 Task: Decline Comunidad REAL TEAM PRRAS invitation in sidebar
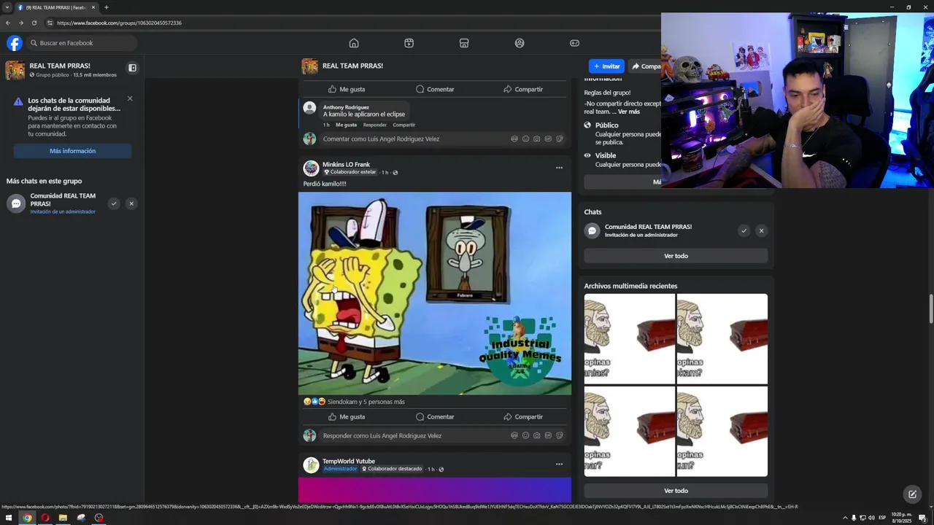click(131, 203)
